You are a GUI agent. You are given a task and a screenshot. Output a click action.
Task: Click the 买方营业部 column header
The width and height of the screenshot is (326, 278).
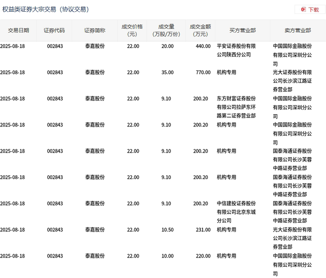coord(243,30)
